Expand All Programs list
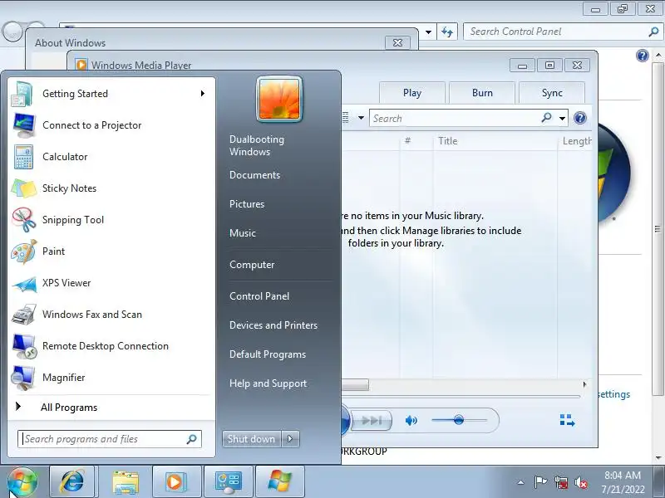The image size is (665, 498). (x=111, y=408)
